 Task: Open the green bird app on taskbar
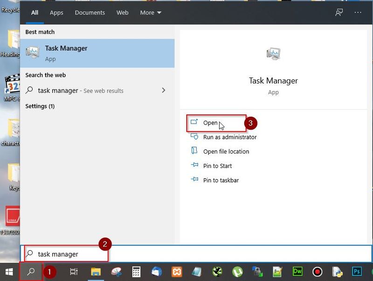[x=217, y=272]
